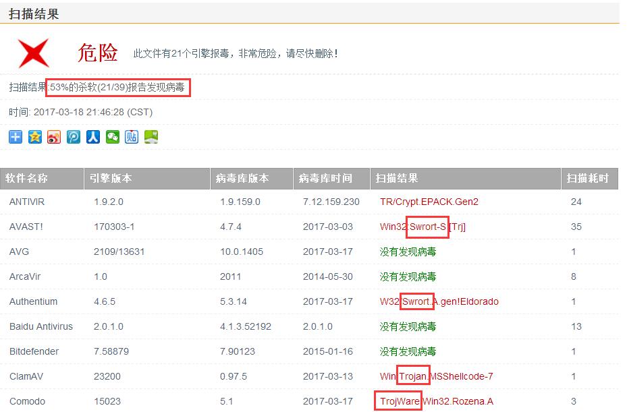Click virus database version 1.9.159.0
The width and height of the screenshot is (627, 412).
[x=240, y=202]
